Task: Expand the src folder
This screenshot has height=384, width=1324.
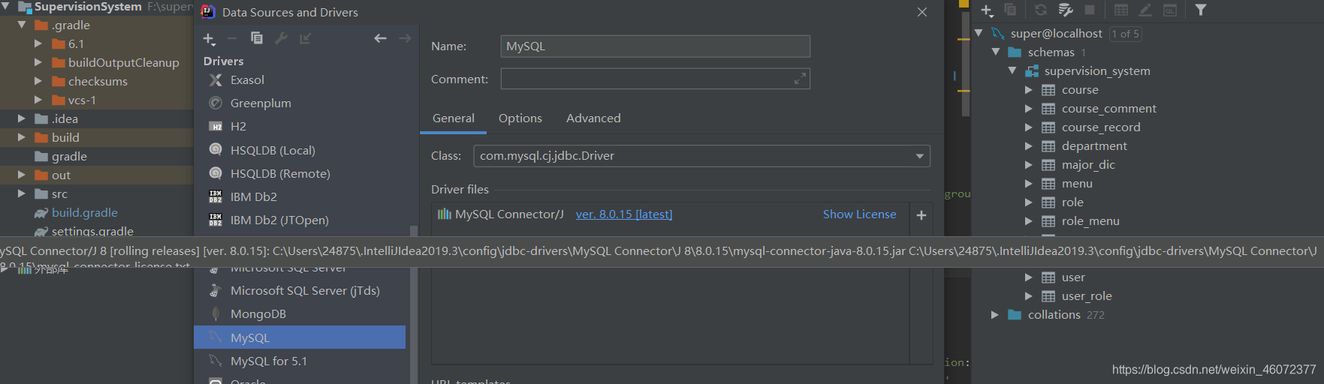Action: (x=22, y=193)
